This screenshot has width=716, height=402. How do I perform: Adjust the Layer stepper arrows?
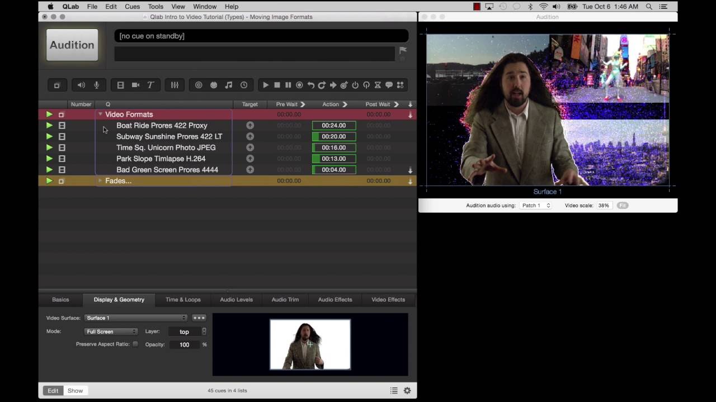click(204, 332)
